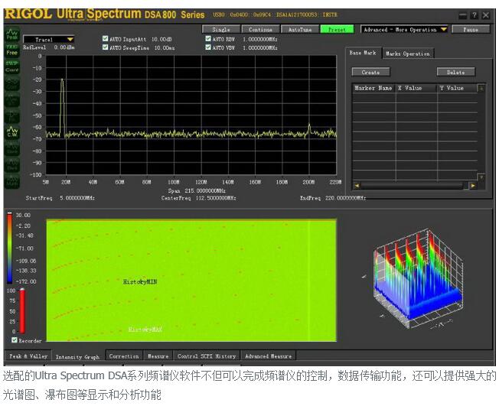Toggle the Recorder checkbox
Screen dimensions: 499x406
(14, 340)
